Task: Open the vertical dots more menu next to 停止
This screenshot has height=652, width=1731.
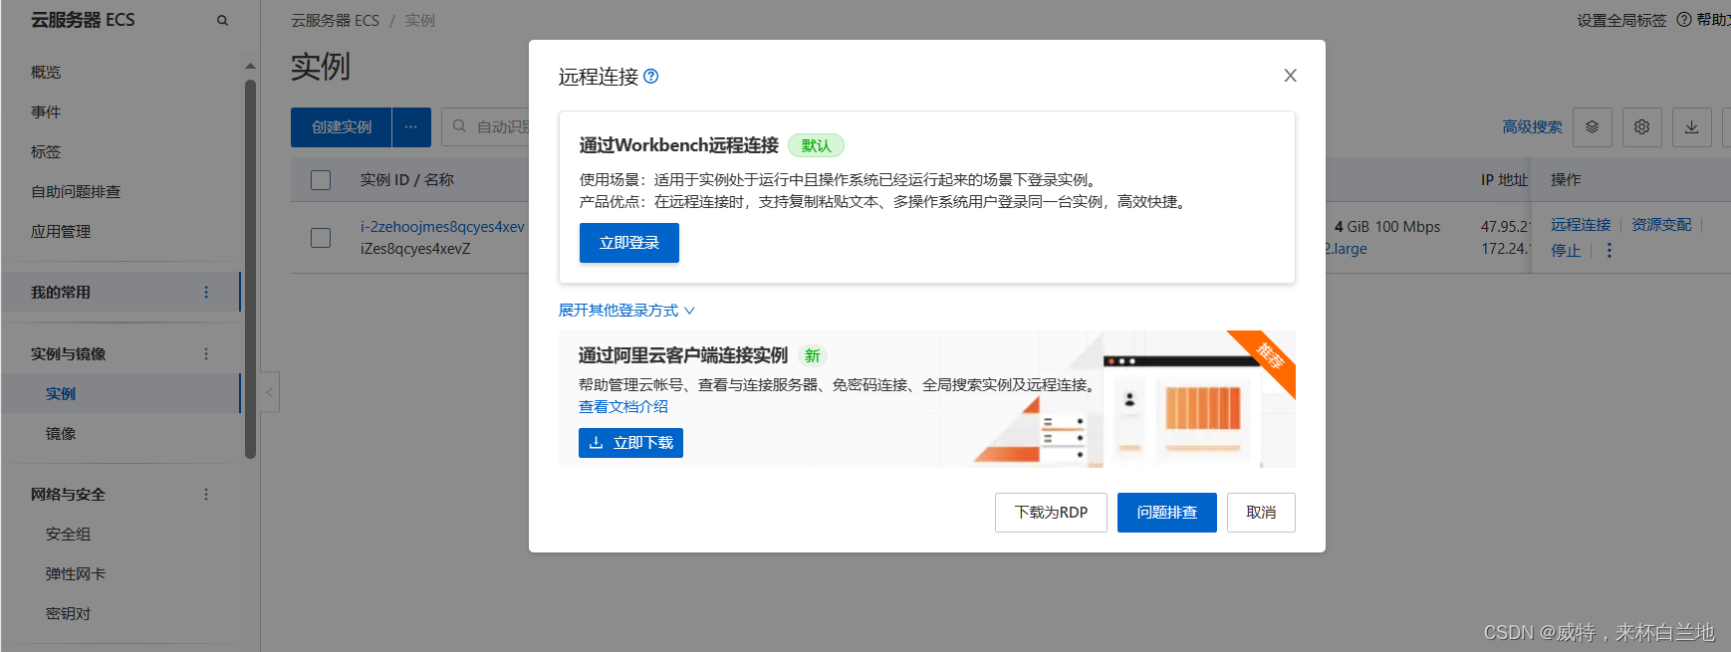Action: tap(1609, 250)
